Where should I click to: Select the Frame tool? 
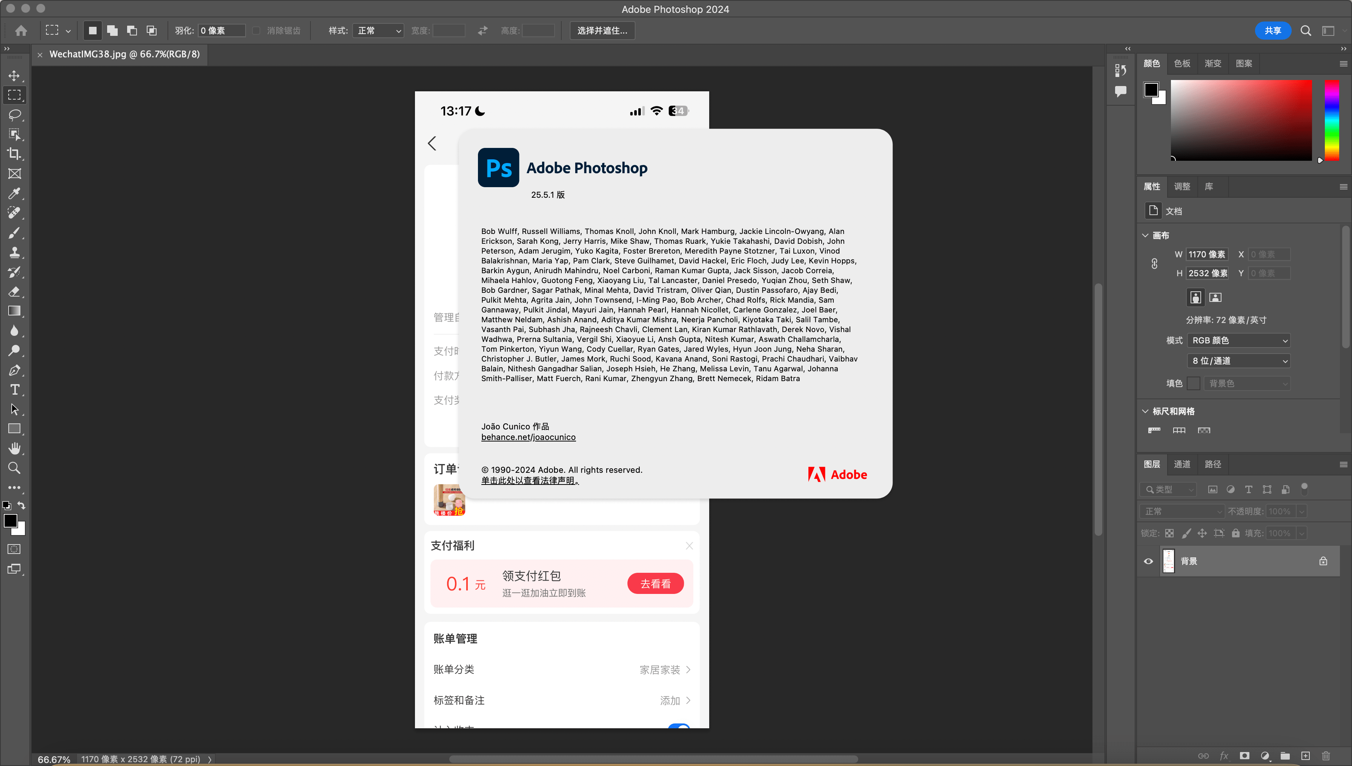14,174
